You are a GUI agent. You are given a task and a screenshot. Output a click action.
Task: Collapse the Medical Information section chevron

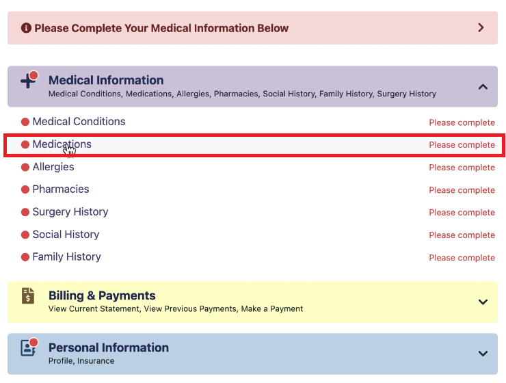(483, 87)
